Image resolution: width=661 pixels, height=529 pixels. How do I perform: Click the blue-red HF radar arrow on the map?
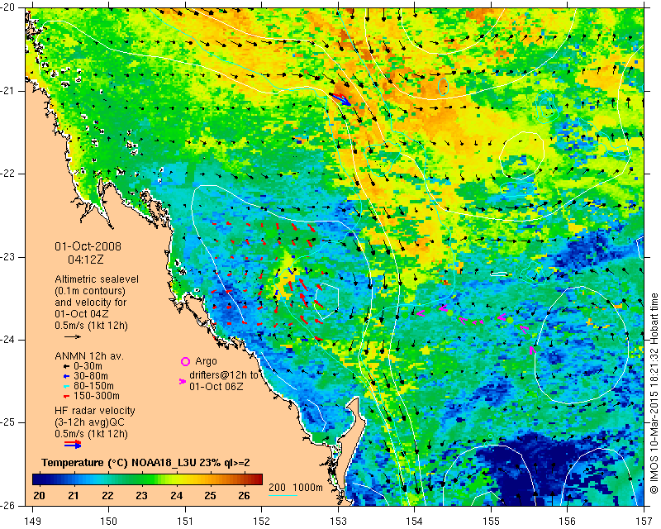click(340, 99)
